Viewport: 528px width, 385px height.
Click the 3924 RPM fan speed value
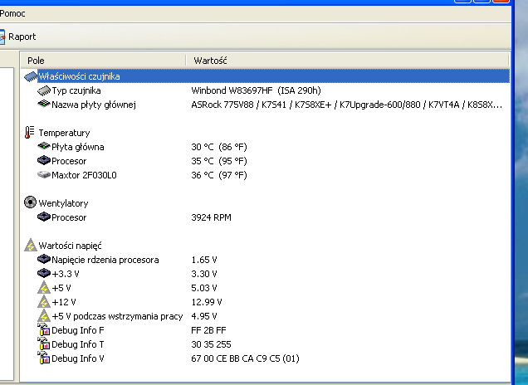(211, 217)
